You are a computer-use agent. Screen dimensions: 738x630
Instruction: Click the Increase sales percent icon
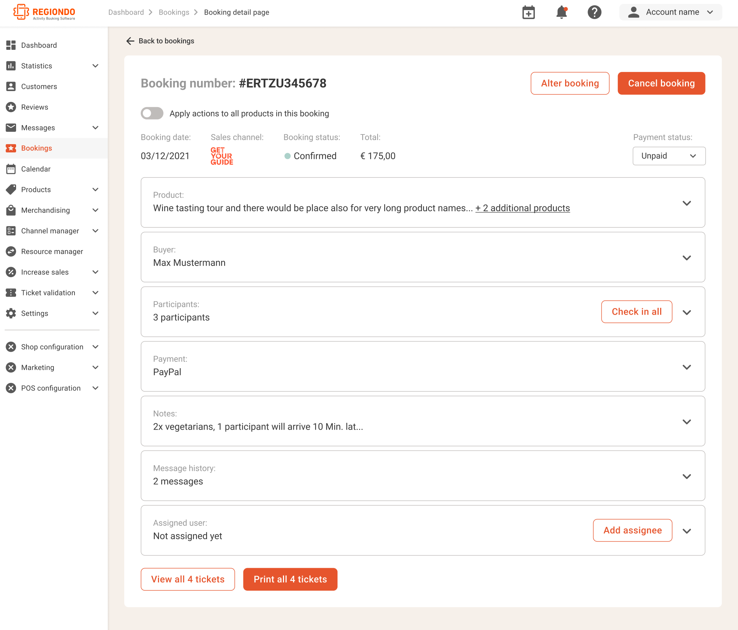tap(11, 272)
